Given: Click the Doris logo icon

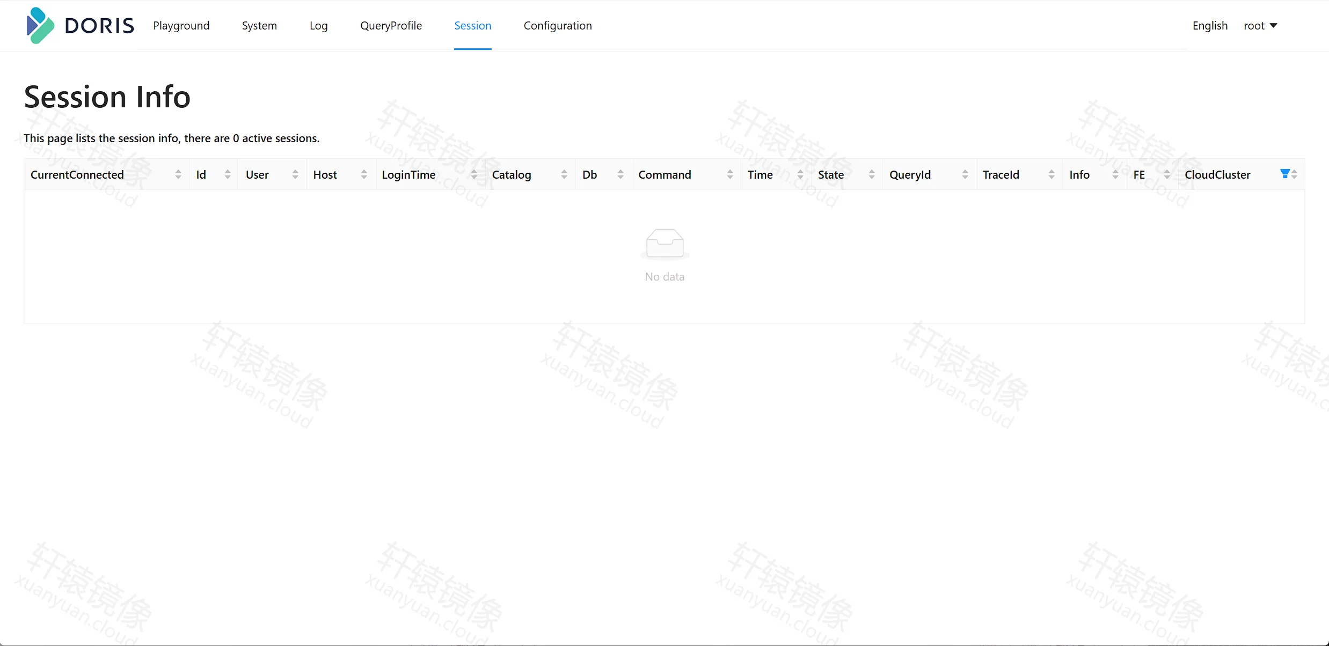Looking at the screenshot, I should click(40, 25).
